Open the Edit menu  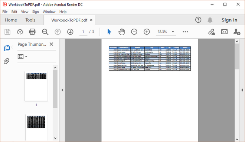(14, 12)
